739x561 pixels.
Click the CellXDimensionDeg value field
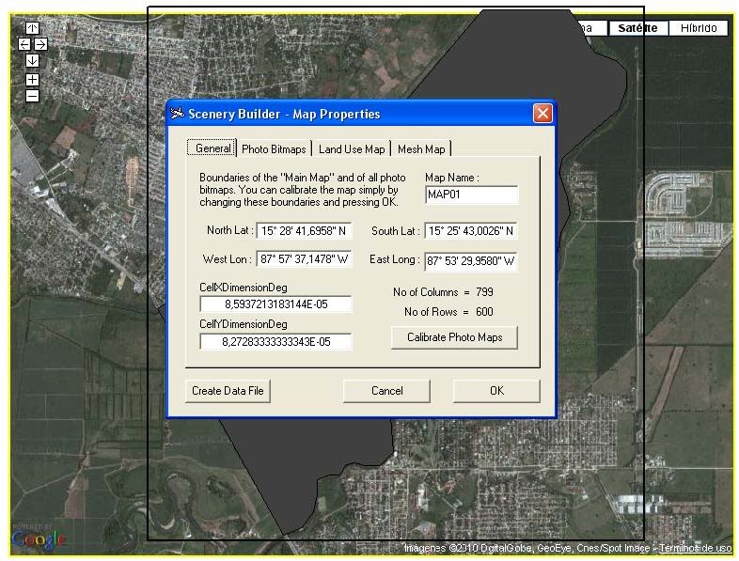275,304
